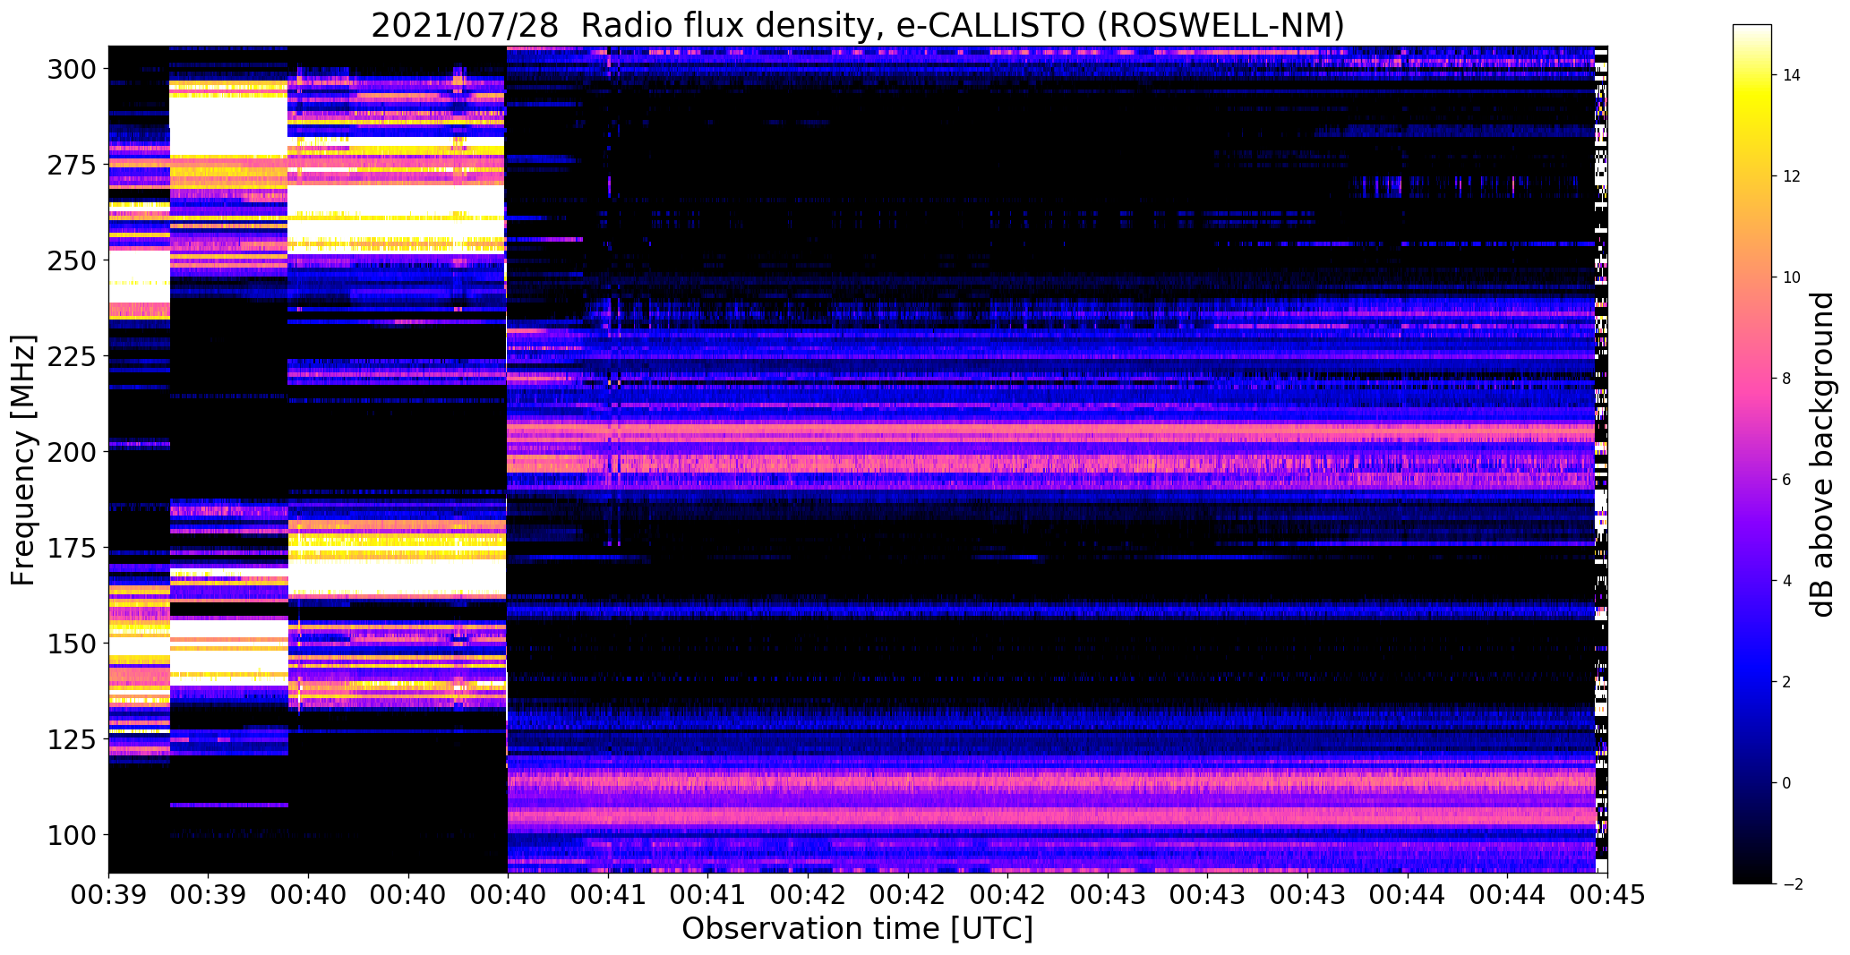Click the 00:45 time tick label
The image size is (1850, 955).
(x=1607, y=895)
